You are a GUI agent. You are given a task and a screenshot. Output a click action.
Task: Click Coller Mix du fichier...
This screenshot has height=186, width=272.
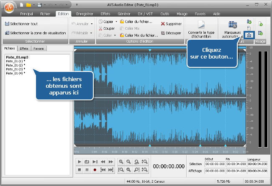(139, 36)
